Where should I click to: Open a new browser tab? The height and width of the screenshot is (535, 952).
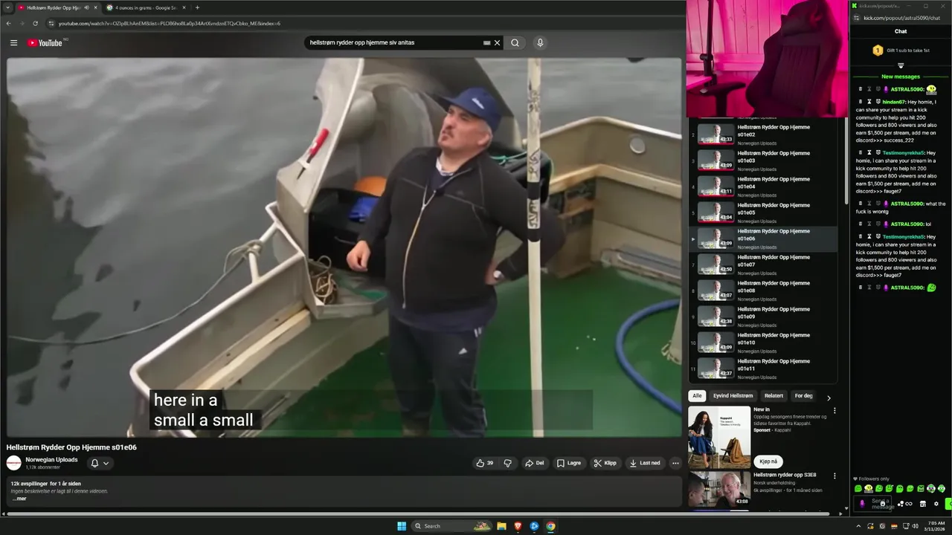click(197, 7)
